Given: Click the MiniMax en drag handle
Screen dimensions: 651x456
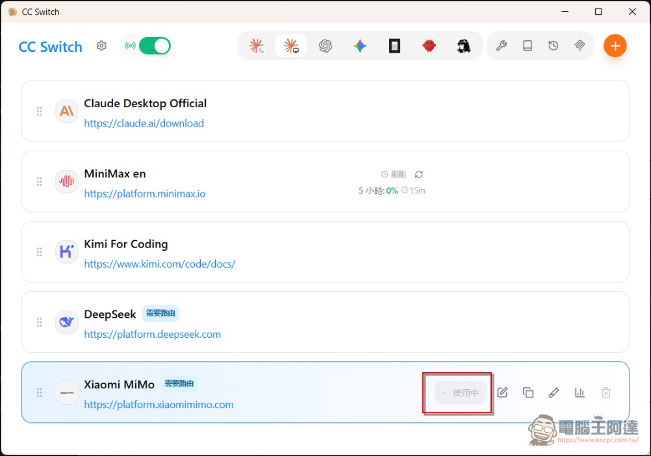Looking at the screenshot, I should (39, 182).
